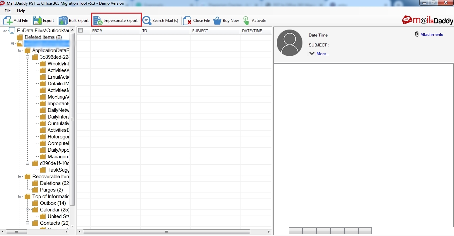This screenshot has height=236, width=454.
Task: Select the TaskSugg folder icon
Action: pos(43,170)
